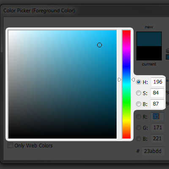Click the brightness field showing 87
The width and height of the screenshot is (169, 169).
pyautogui.click(x=157, y=104)
